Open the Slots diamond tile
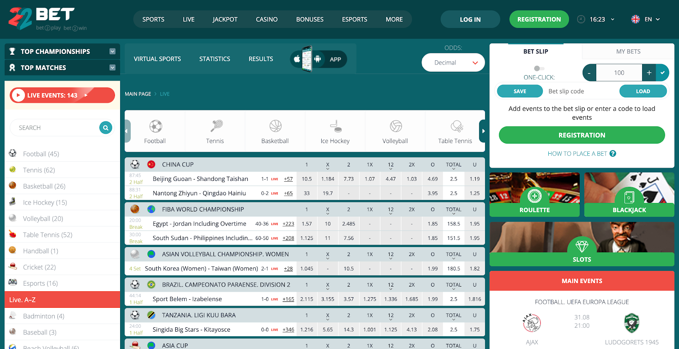 click(x=582, y=244)
